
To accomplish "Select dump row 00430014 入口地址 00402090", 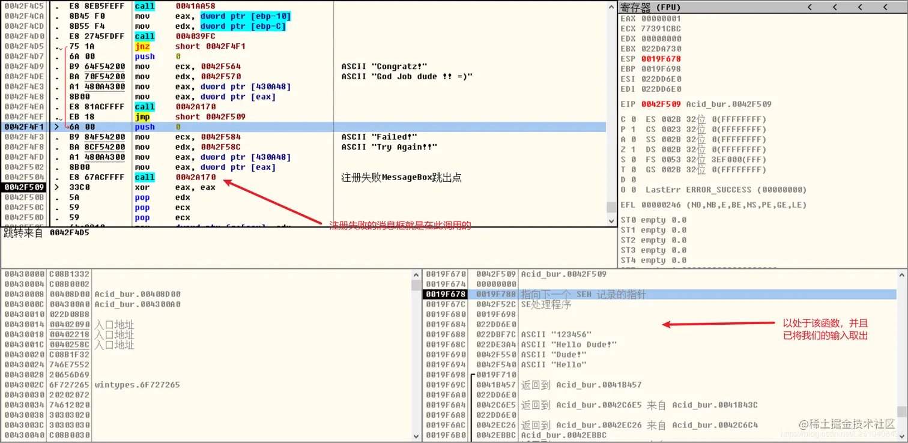I will 207,325.
